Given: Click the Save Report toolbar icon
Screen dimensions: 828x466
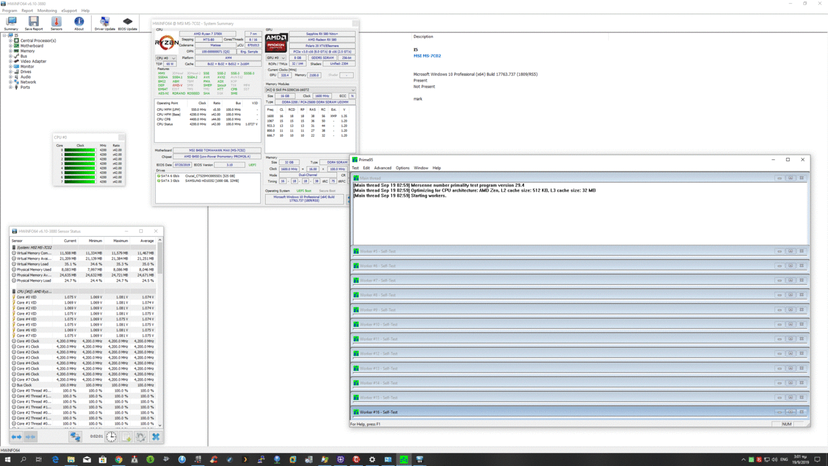Looking at the screenshot, I should pyautogui.click(x=34, y=23).
